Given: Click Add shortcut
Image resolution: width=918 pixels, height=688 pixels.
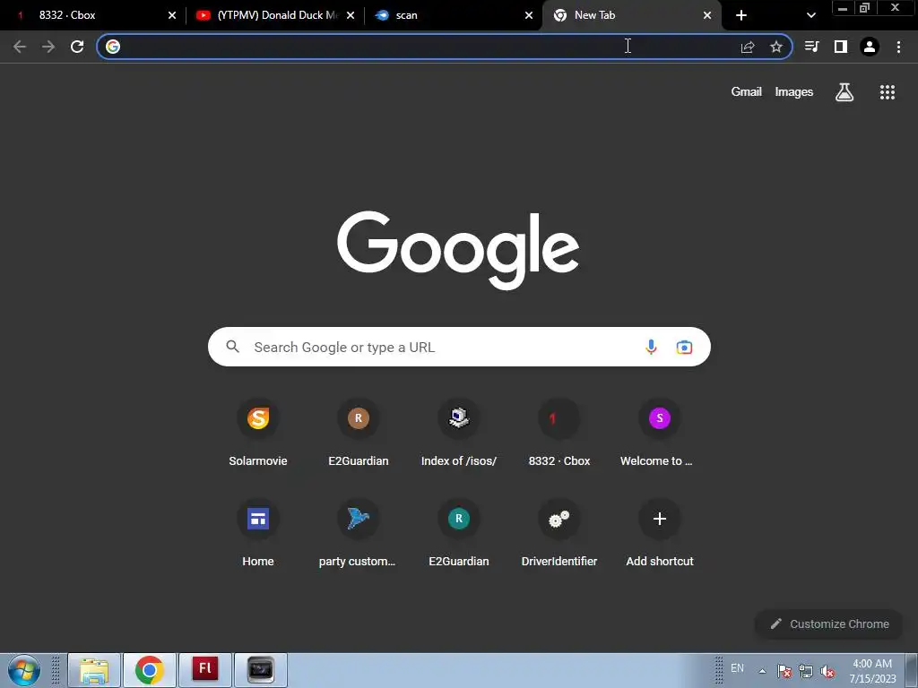Looking at the screenshot, I should (x=659, y=533).
